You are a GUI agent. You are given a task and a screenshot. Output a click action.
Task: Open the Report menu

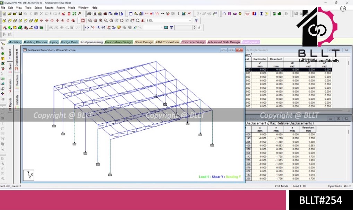coord(61,8)
